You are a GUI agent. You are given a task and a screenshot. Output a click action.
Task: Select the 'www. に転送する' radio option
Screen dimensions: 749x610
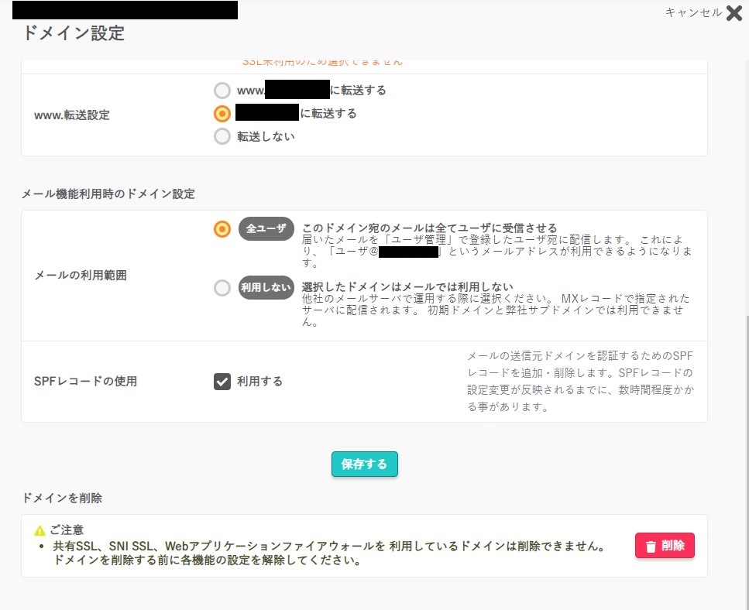pos(222,91)
